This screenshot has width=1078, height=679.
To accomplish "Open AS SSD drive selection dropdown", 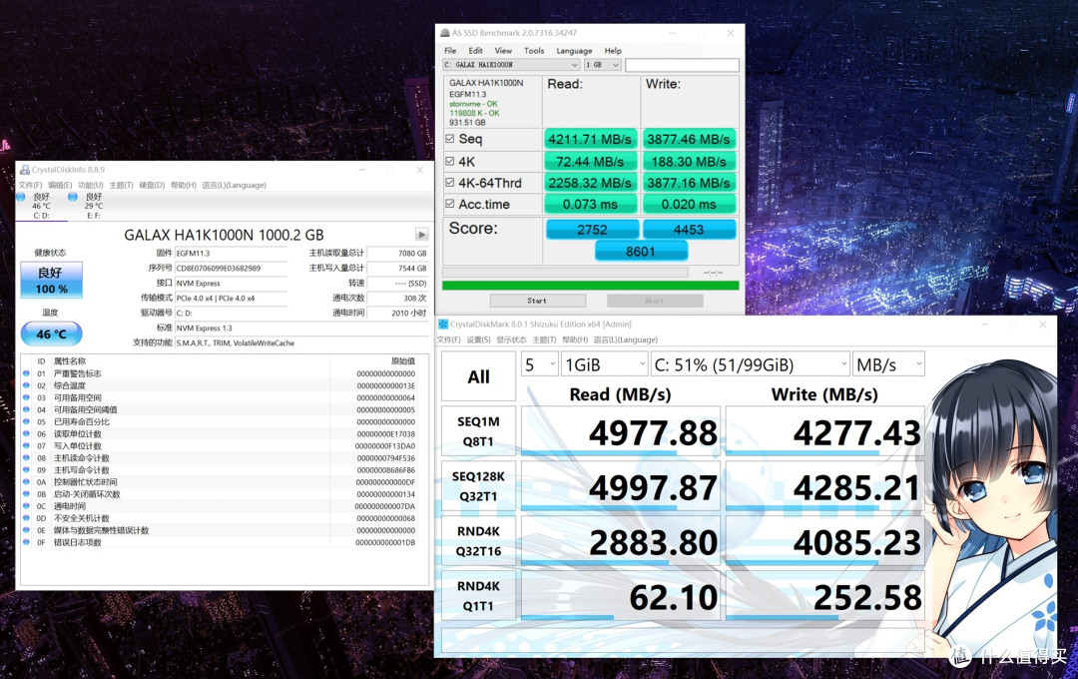I will pos(511,65).
